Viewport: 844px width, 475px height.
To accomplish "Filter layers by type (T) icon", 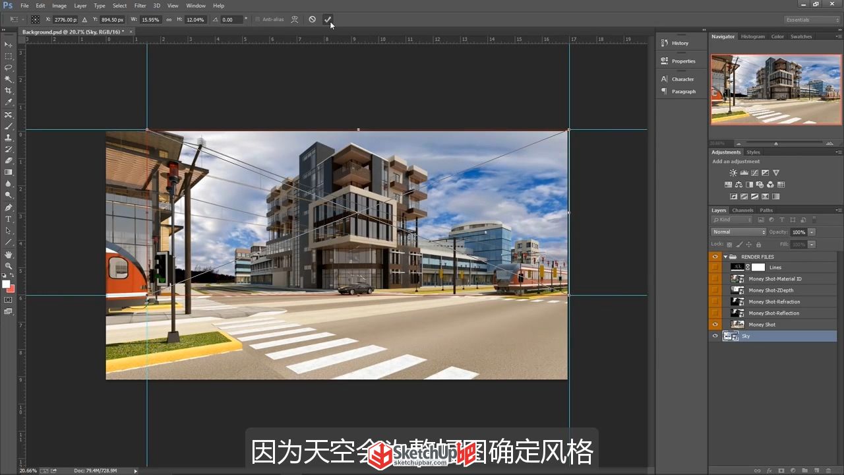I will click(x=782, y=220).
